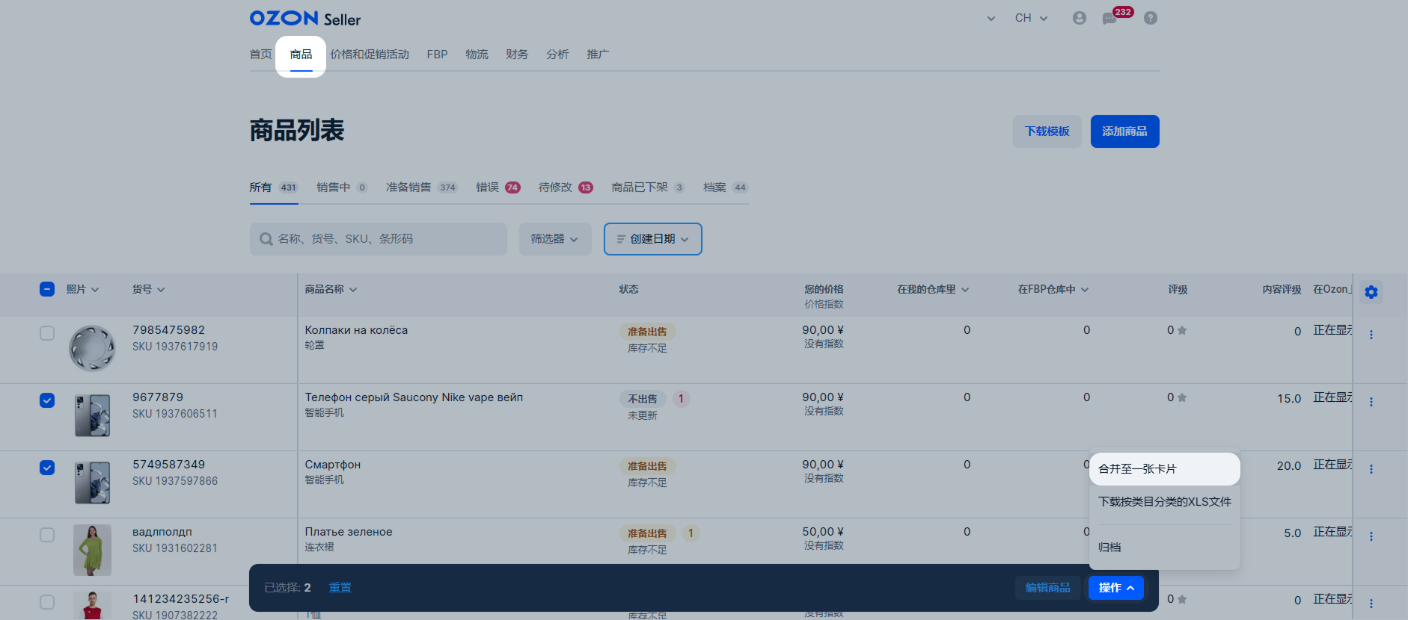This screenshot has width=1408, height=620.
Task: Toggle the select-all header checkbox
Action: [x=47, y=289]
